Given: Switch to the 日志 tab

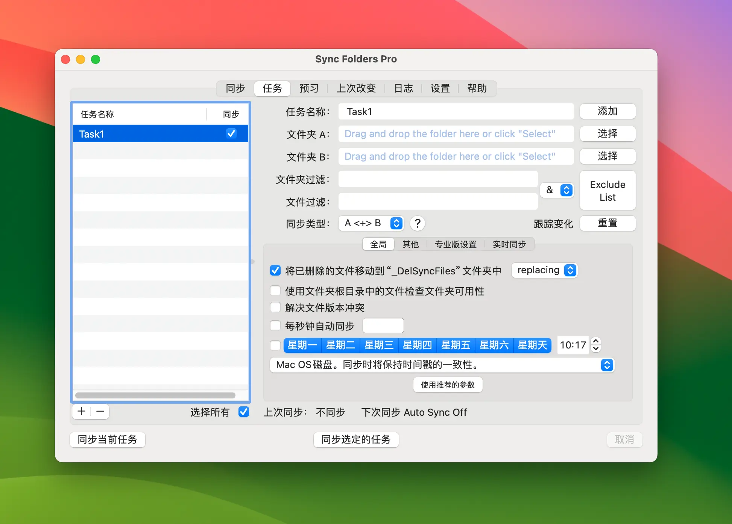Looking at the screenshot, I should (x=403, y=88).
